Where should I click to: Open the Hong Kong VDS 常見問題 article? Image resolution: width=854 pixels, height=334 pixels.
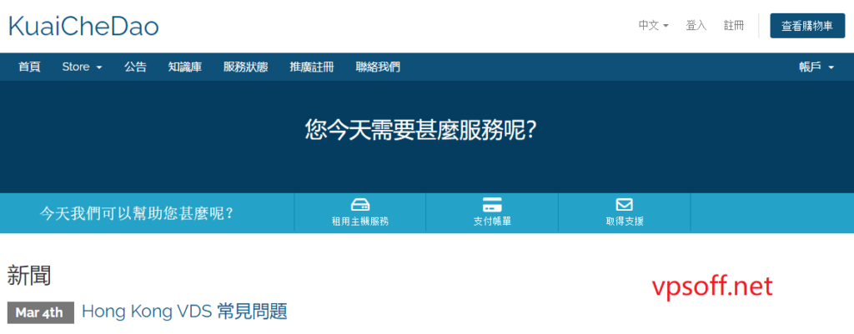pos(184,312)
